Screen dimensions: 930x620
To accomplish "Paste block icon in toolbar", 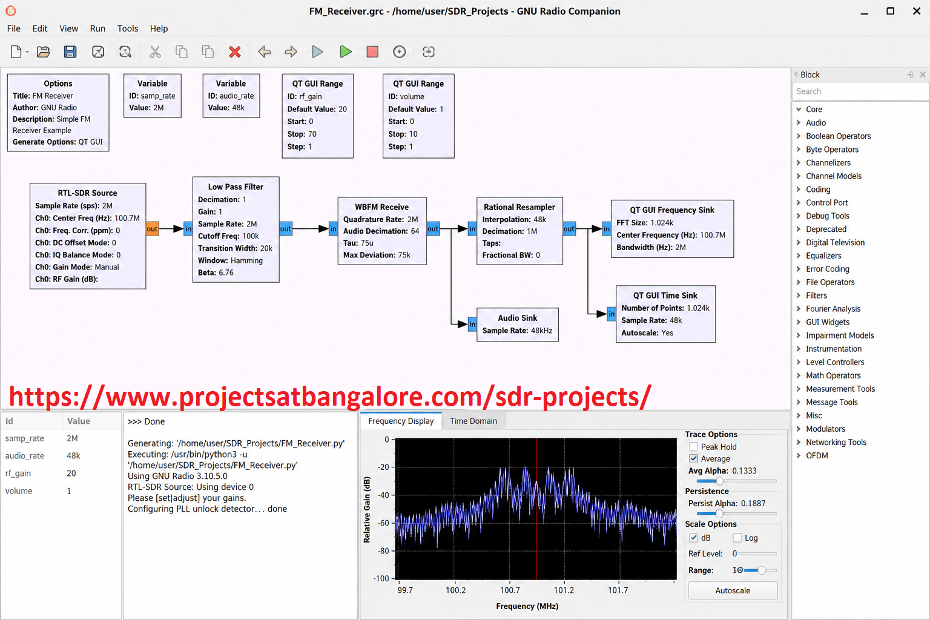I will [x=208, y=52].
